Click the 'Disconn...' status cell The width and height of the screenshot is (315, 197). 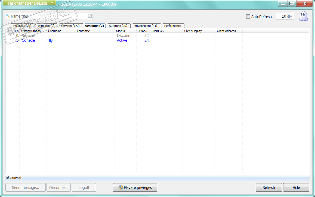pos(125,35)
